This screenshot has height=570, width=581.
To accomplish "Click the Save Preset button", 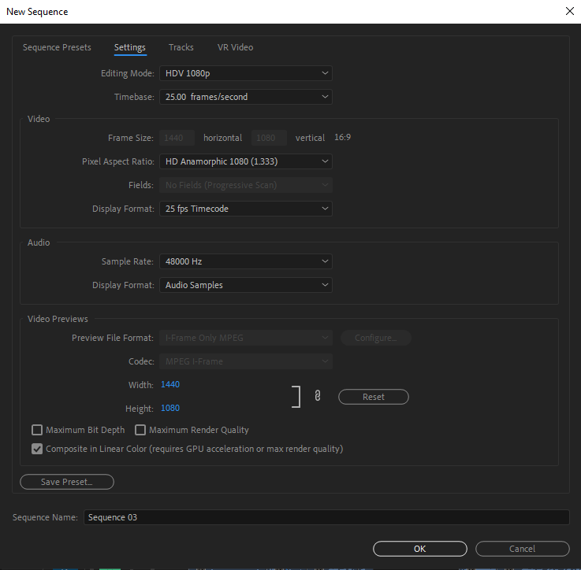I will click(67, 482).
